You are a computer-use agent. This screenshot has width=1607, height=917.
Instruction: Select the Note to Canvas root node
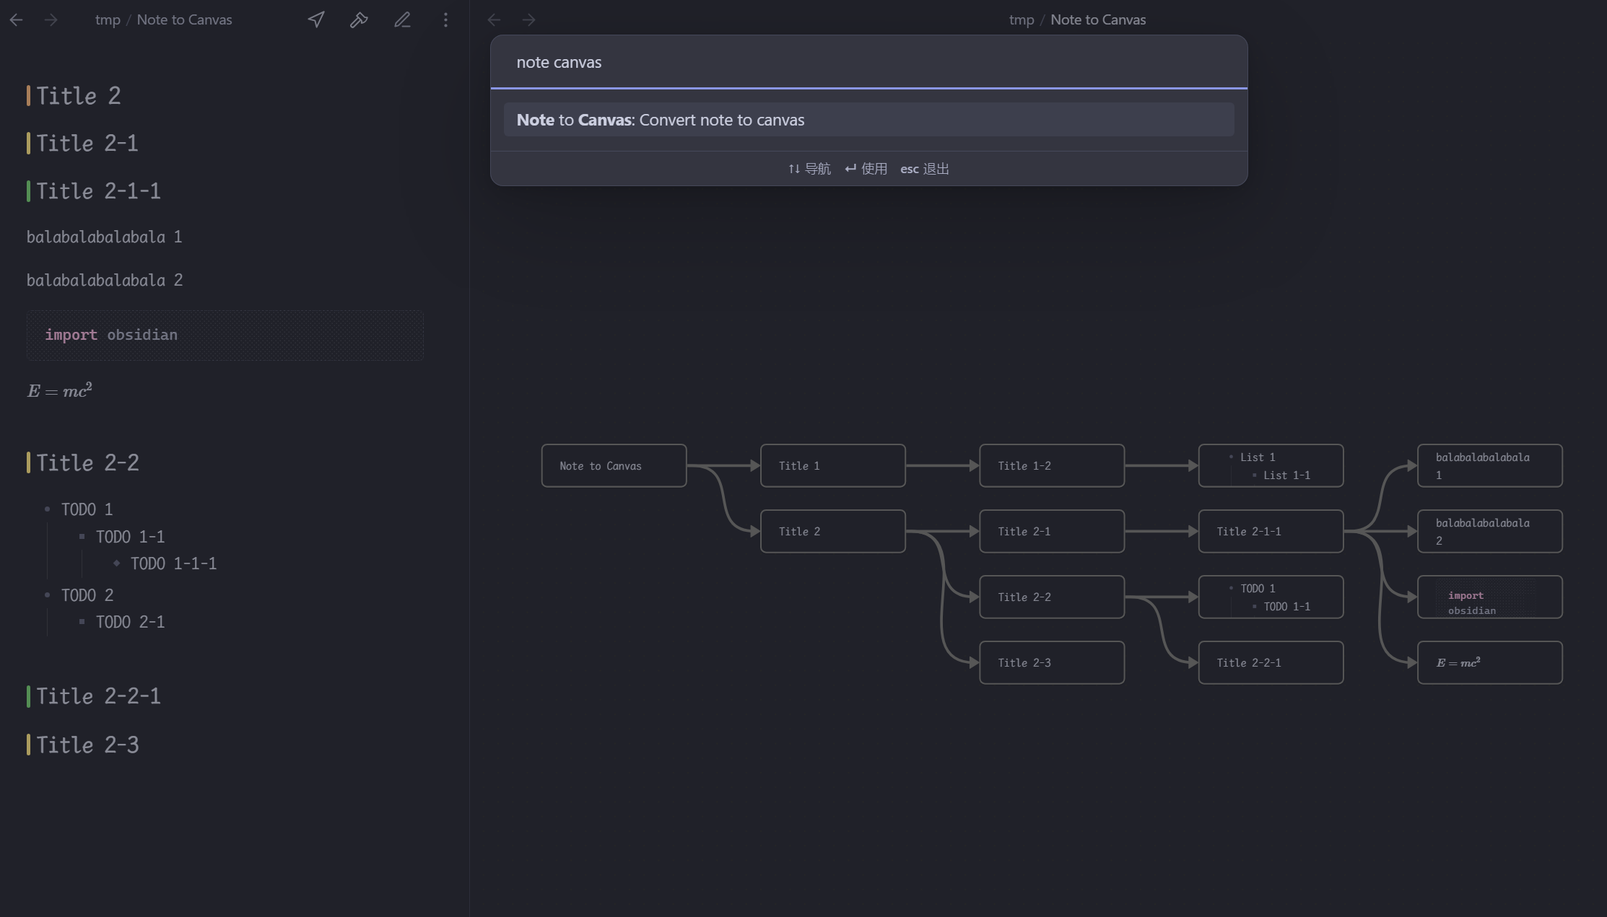tap(614, 466)
